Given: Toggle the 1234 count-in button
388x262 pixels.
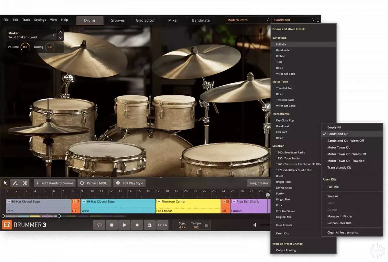Looking at the screenshot, I should [162, 225].
